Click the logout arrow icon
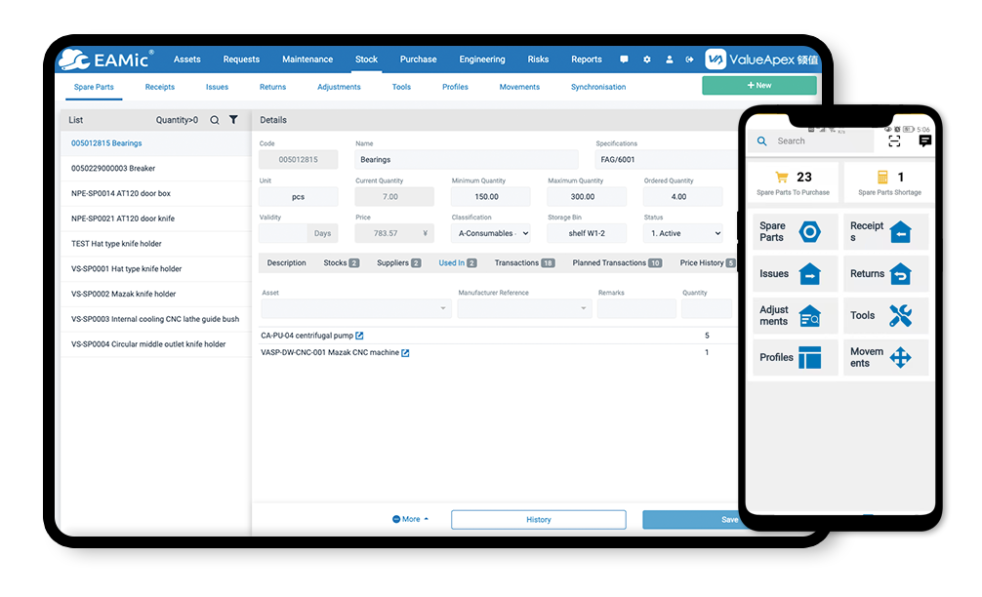982x597 pixels. [x=689, y=60]
